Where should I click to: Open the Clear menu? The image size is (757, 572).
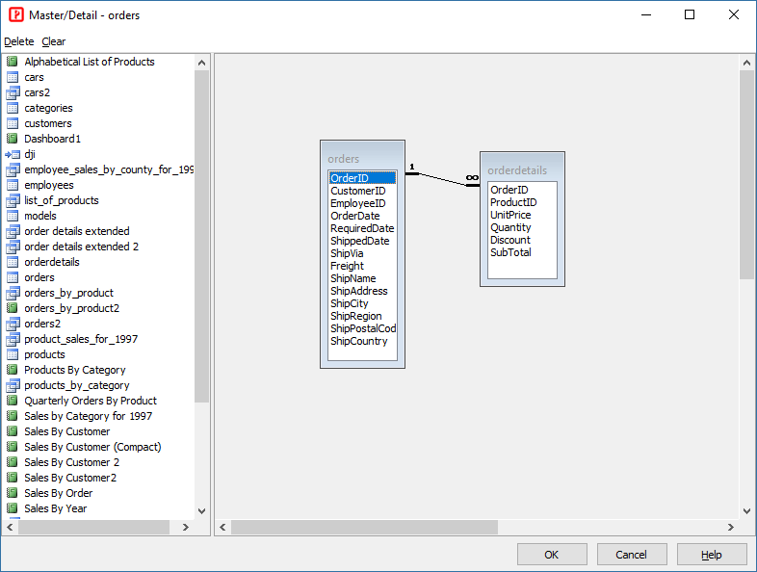coord(54,41)
